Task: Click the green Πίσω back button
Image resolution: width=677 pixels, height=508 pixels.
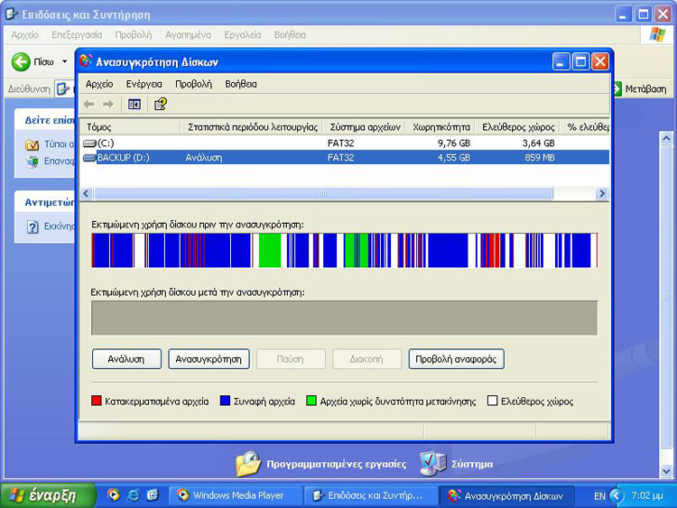Action: (x=21, y=62)
